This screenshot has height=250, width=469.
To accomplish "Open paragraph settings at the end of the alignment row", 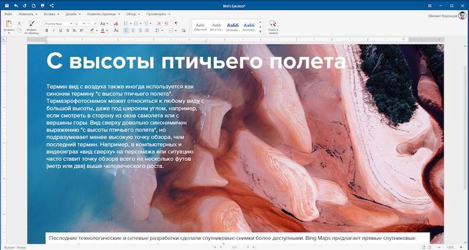I will point(184,31).
